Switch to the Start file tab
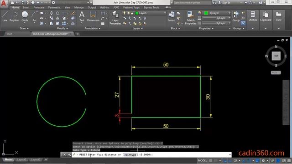This screenshot has height=164, width=292. tap(9, 34)
